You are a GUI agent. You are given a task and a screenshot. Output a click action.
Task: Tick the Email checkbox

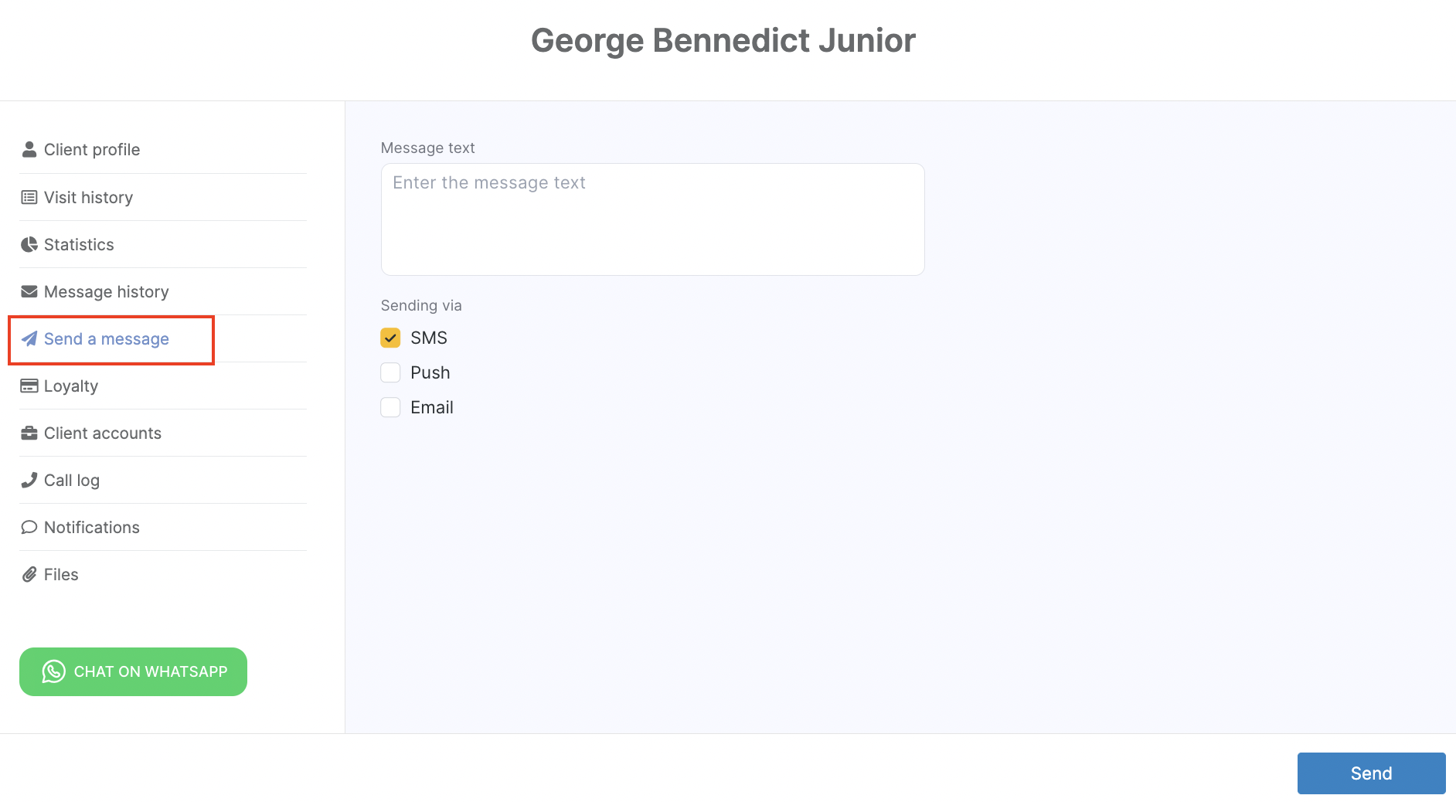[390, 408]
